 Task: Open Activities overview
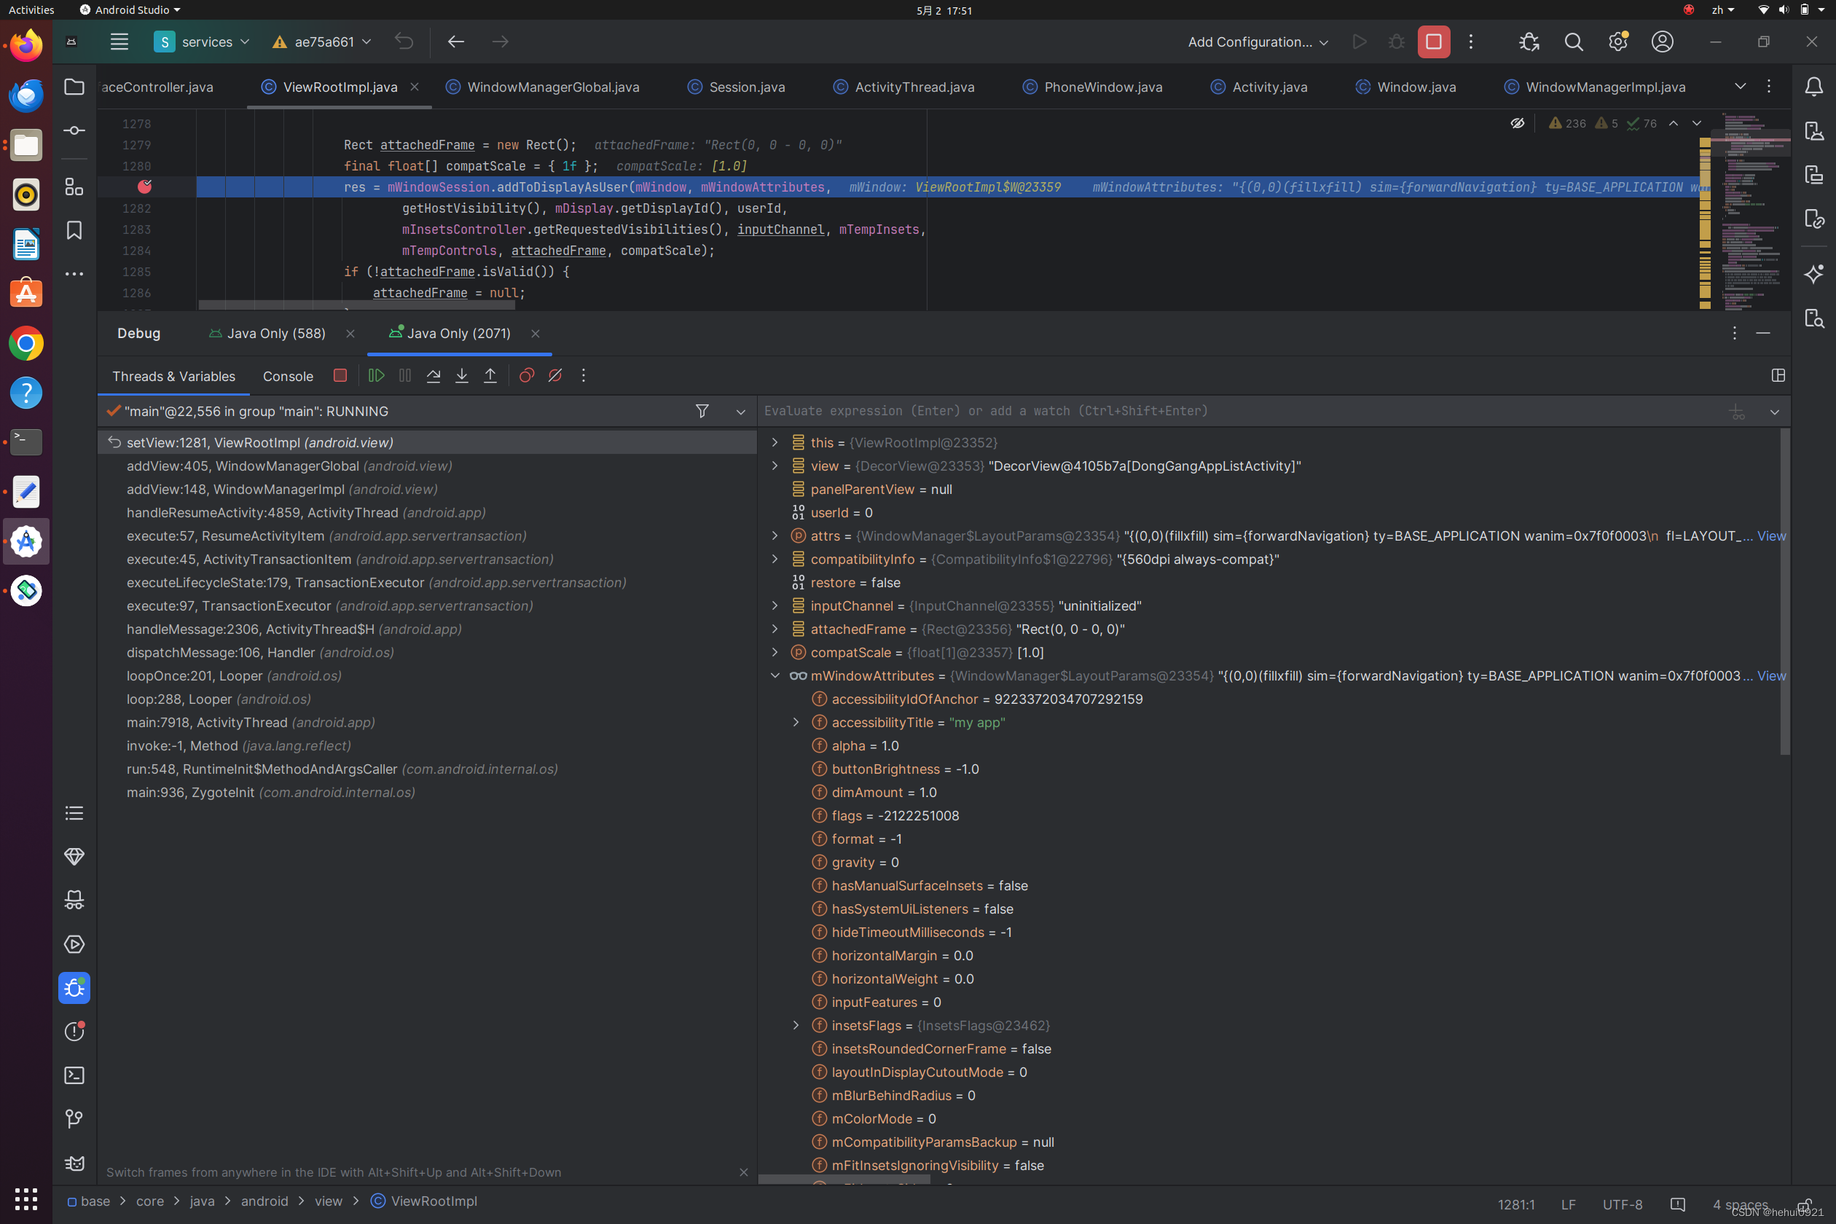point(31,10)
